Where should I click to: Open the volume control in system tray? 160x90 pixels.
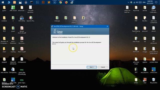(x=137, y=2)
